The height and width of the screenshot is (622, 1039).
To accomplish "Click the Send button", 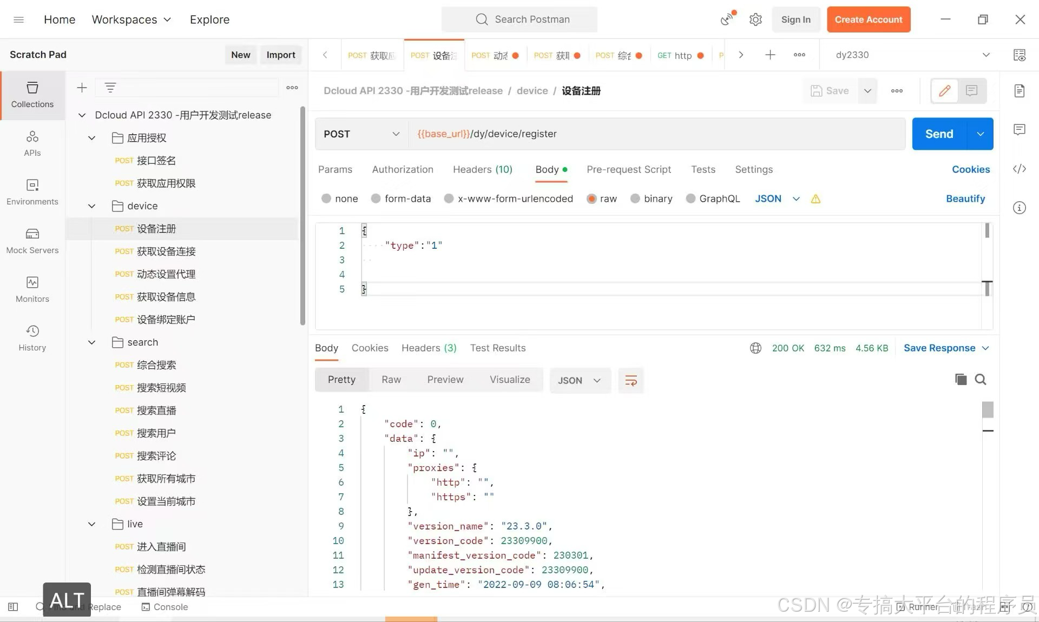I will (939, 134).
